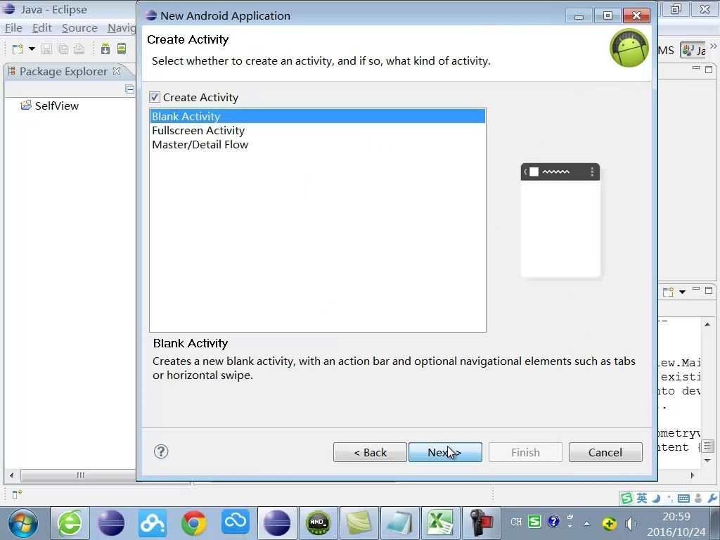Close the Package Explorer tab
The image size is (720, 540).
click(x=117, y=71)
